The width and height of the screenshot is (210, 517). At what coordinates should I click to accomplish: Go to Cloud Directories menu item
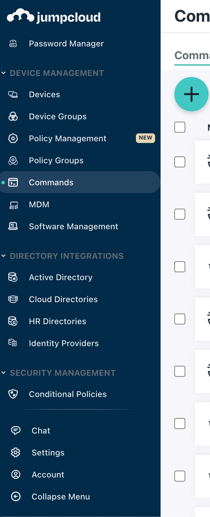coord(63,299)
